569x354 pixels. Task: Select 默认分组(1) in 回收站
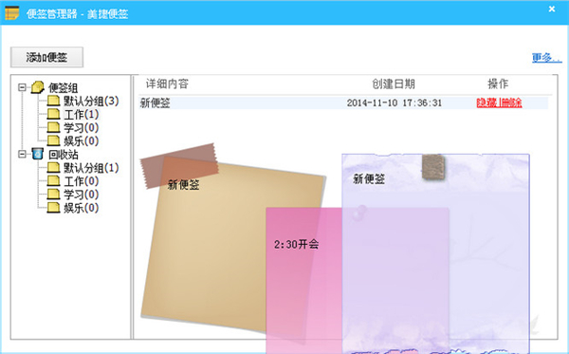(91, 168)
